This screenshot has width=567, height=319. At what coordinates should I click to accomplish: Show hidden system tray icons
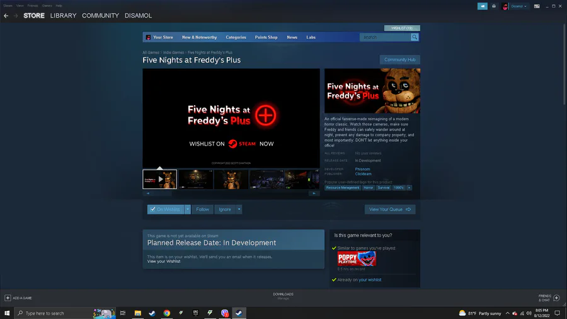(x=508, y=313)
